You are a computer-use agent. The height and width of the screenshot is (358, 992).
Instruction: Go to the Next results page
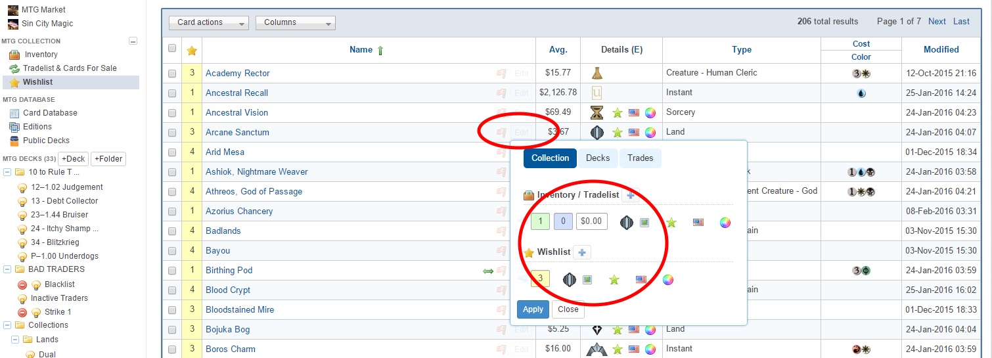pyautogui.click(x=937, y=21)
